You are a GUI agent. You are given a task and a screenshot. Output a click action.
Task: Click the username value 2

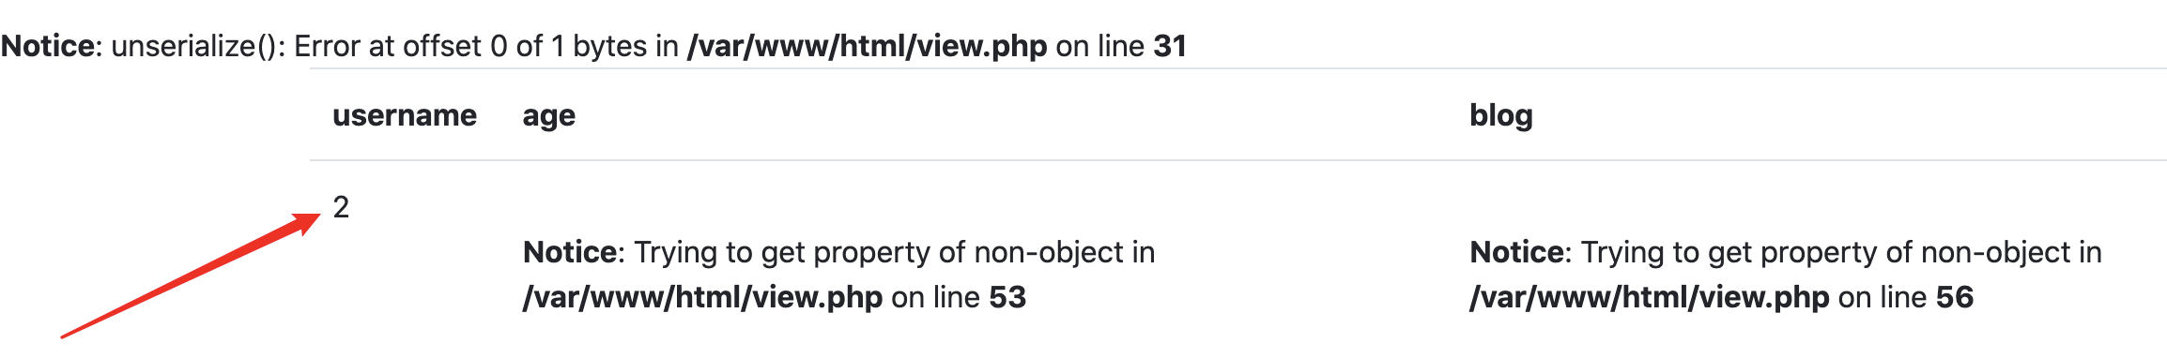[342, 207]
